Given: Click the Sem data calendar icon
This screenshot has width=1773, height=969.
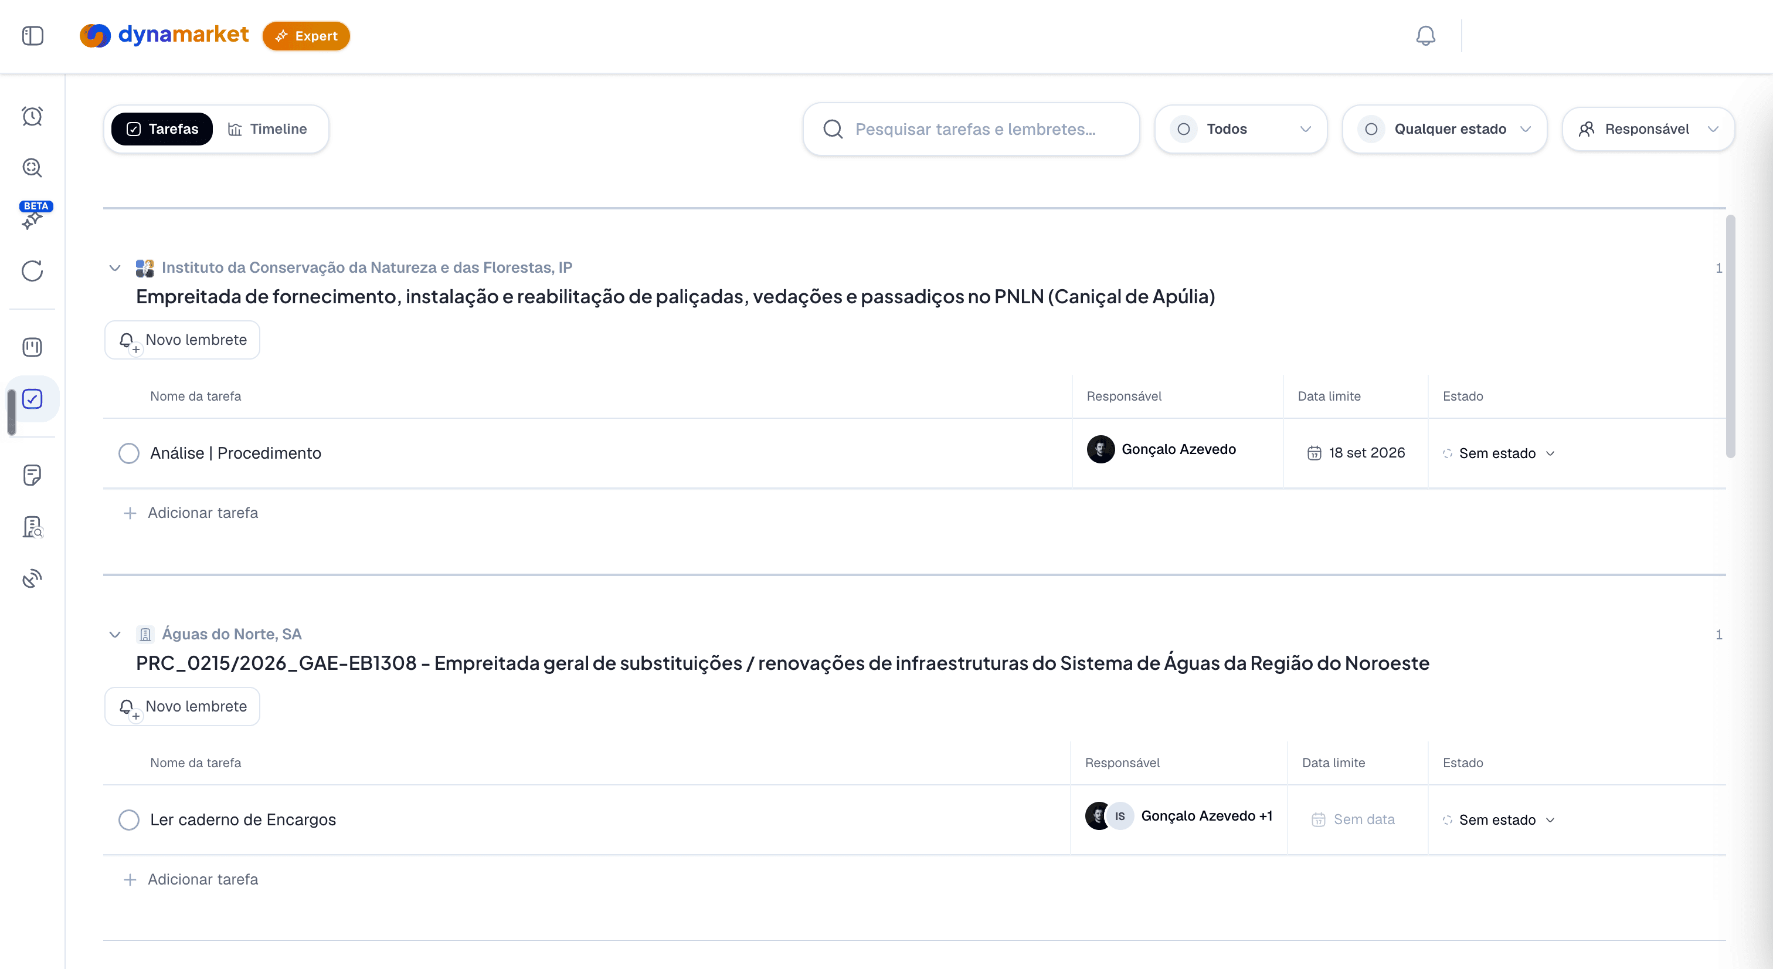Looking at the screenshot, I should pyautogui.click(x=1318, y=819).
